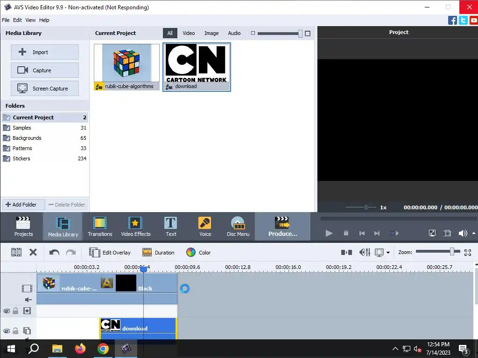Select the Cartoon Network download thumbnail
Viewport: 478px width, 358px height.
197,67
